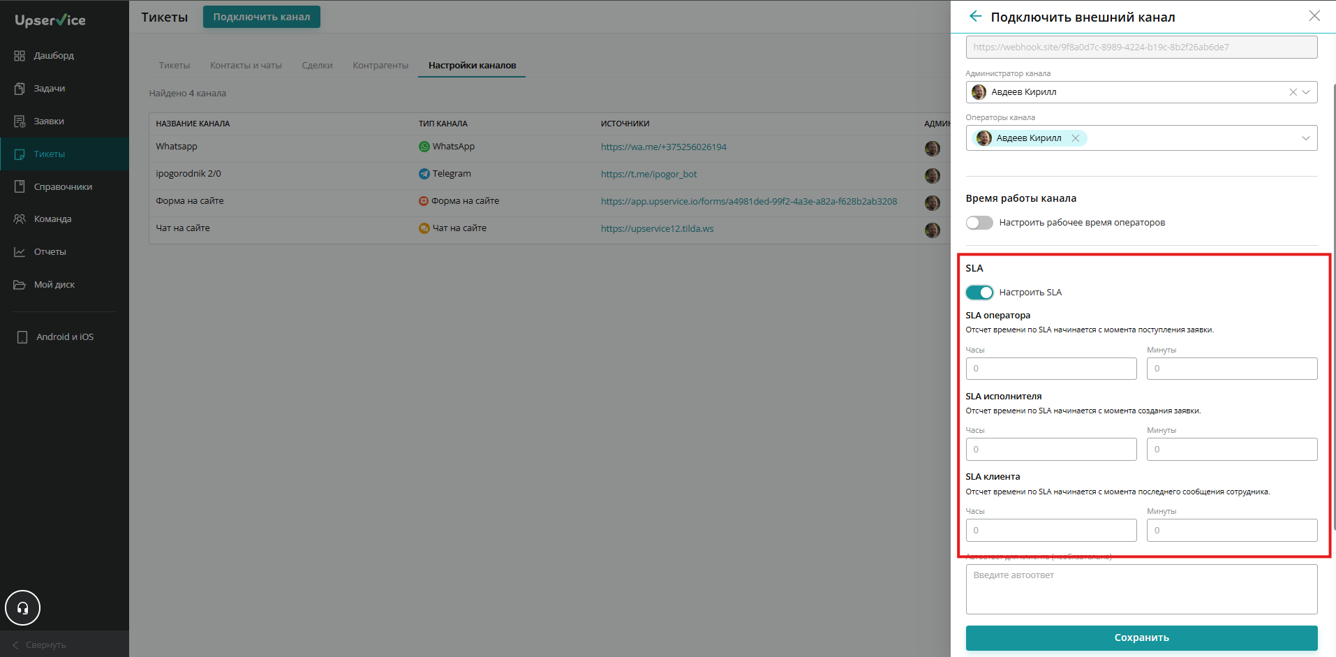Focus the SLA клиента Часы field
The height and width of the screenshot is (657, 1336).
tap(1051, 531)
